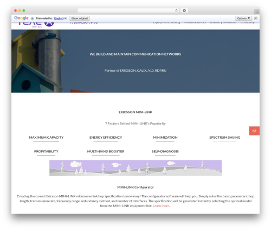Click the download icon beside address bar
The image size is (271, 230).
184,10
